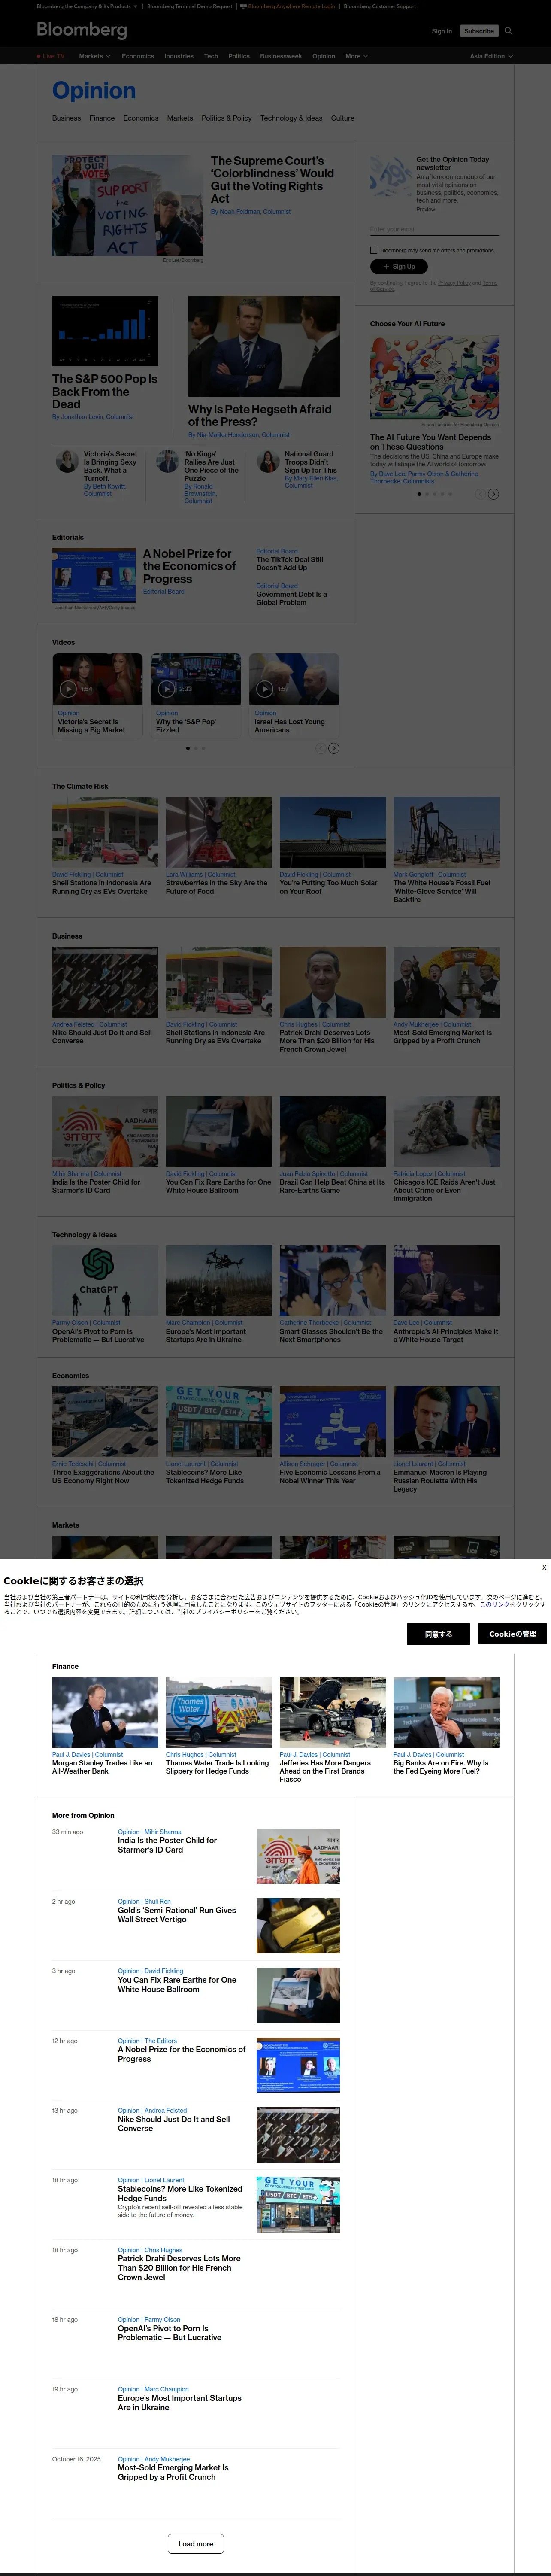
Task: Go to Economics in the top nav
Action: [138, 56]
